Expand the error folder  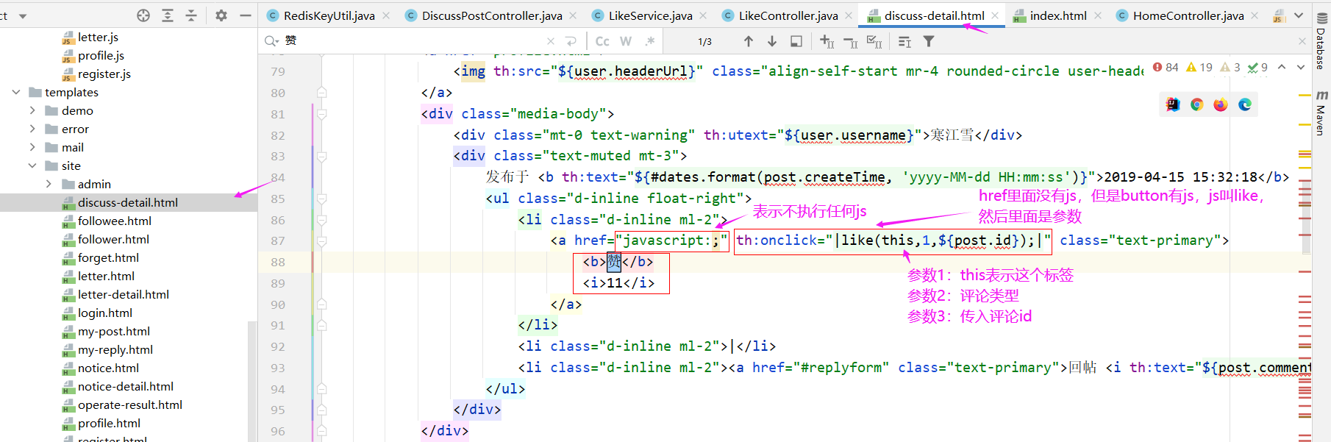pos(32,129)
